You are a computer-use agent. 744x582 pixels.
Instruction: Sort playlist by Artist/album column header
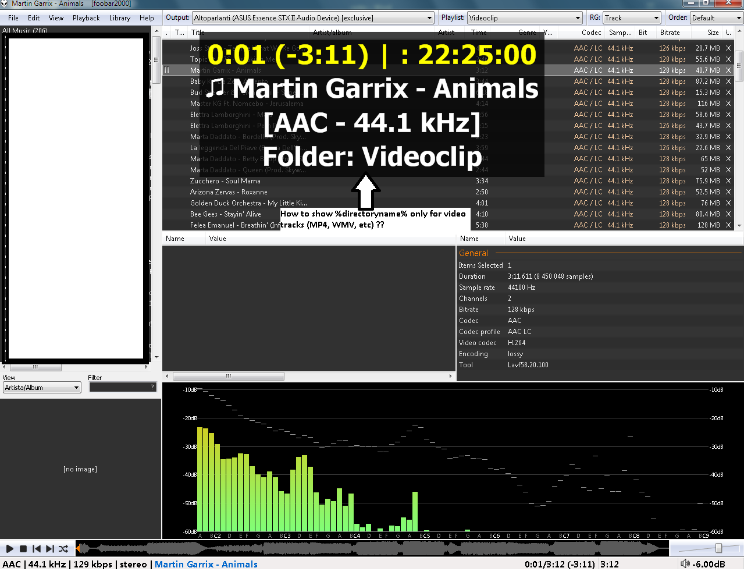pyautogui.click(x=332, y=33)
